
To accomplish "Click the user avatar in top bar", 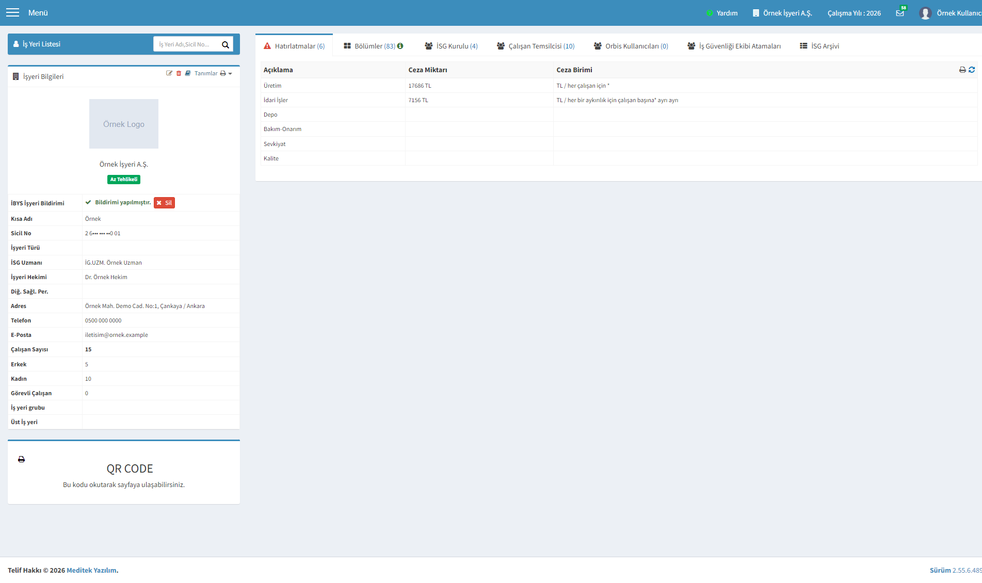I will (x=925, y=13).
